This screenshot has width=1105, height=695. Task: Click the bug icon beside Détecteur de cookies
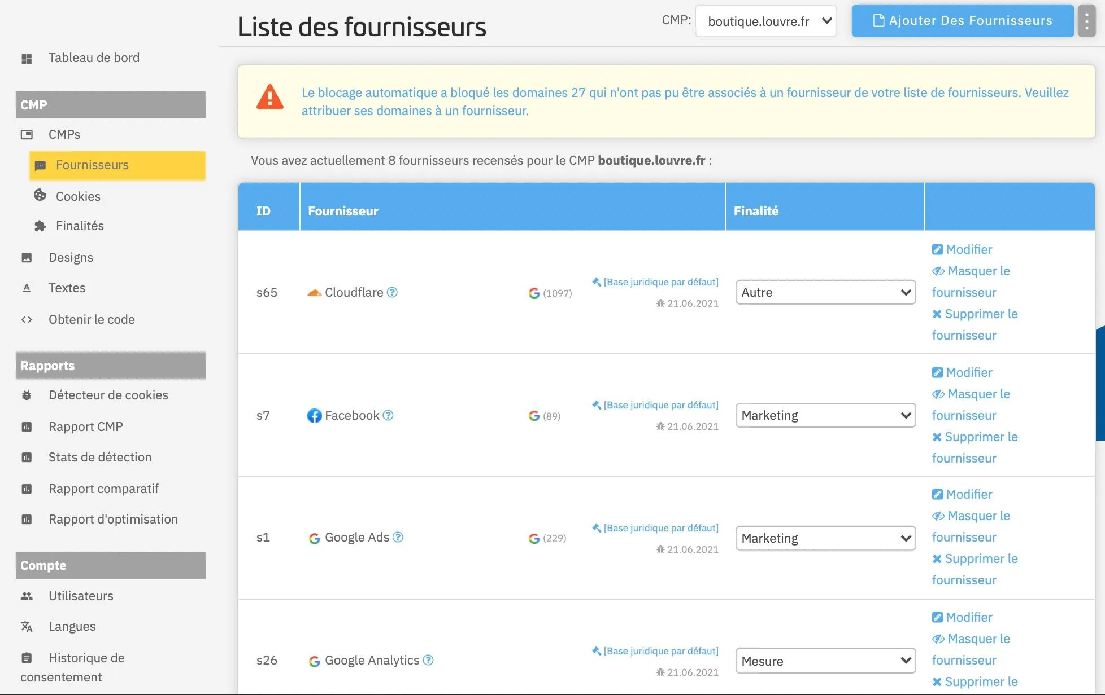coord(27,395)
